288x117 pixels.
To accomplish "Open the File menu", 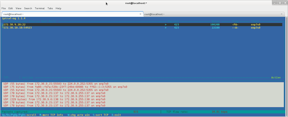I will click(x=4, y=8).
